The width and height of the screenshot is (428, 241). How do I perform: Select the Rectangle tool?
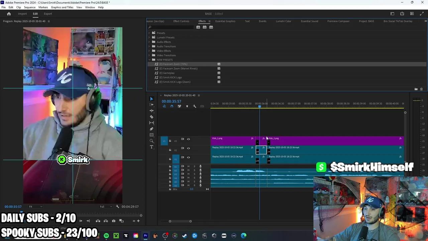coord(151,135)
